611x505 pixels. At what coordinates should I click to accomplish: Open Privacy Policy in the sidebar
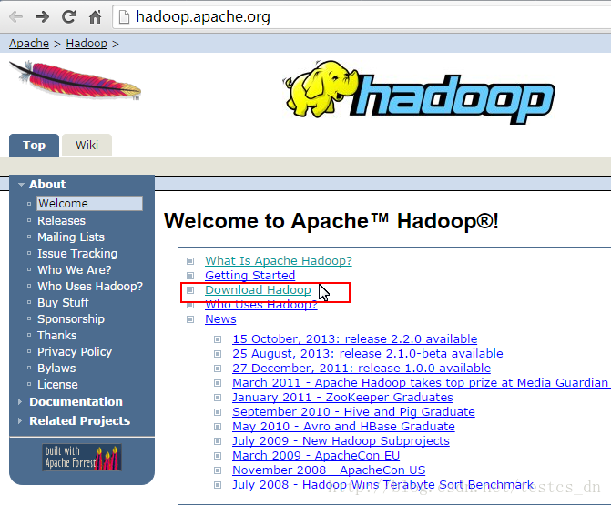click(x=75, y=351)
